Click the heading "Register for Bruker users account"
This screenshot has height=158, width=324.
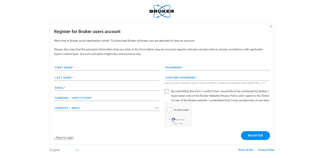(87, 32)
